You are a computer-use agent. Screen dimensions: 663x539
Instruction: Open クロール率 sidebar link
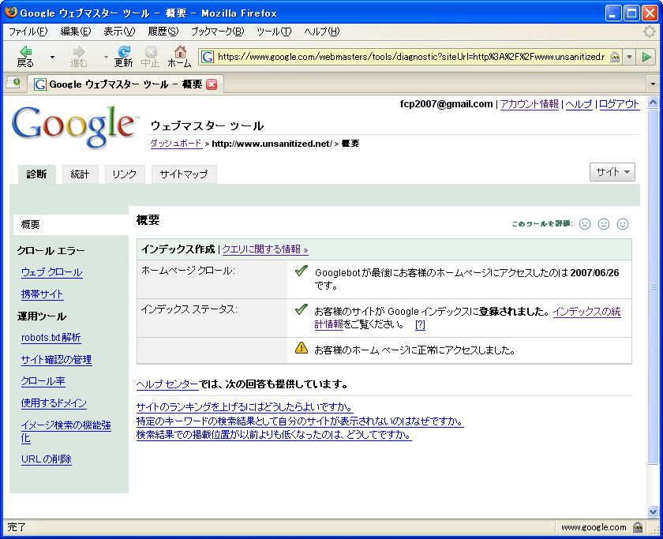[43, 381]
